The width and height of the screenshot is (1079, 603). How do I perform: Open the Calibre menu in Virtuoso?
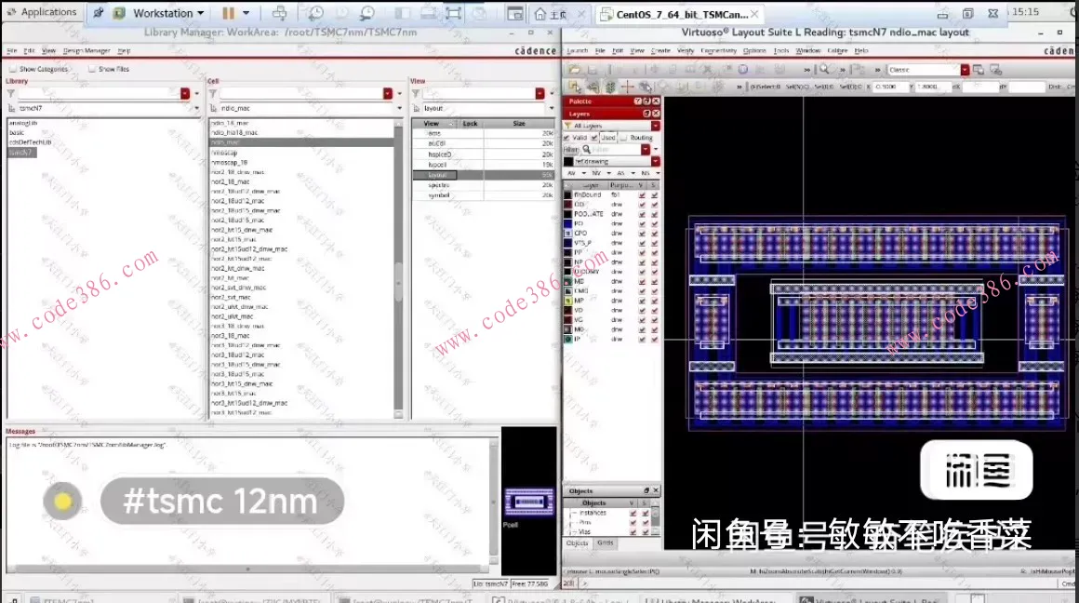pyautogui.click(x=837, y=51)
